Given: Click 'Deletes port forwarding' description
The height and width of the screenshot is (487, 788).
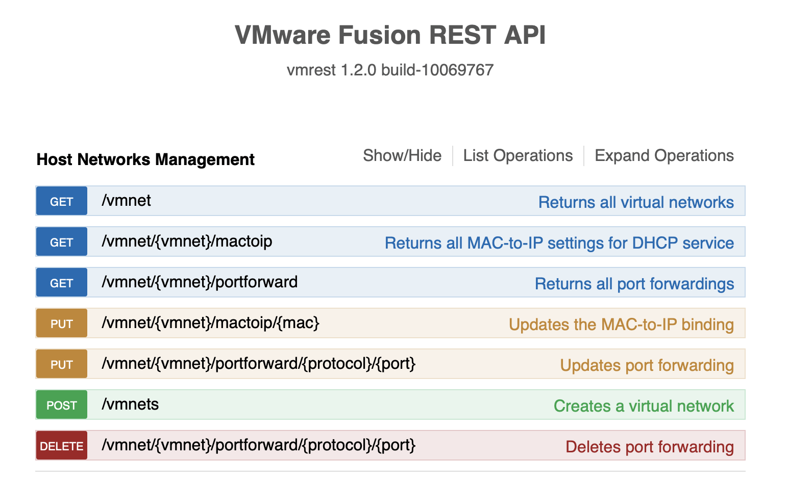Looking at the screenshot, I should tap(650, 447).
